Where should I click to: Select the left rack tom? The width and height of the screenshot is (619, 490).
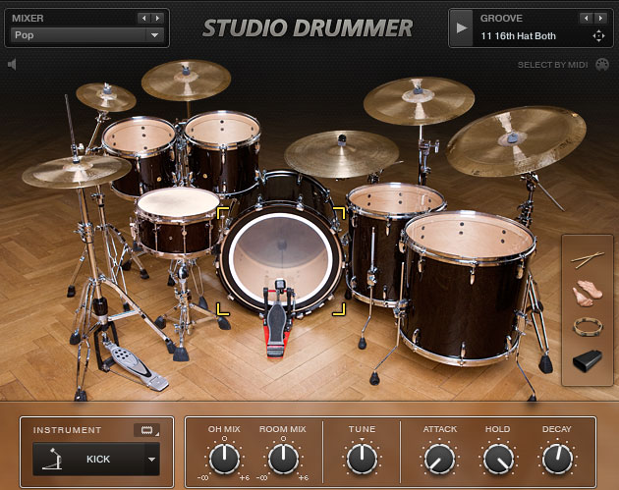[x=140, y=156]
